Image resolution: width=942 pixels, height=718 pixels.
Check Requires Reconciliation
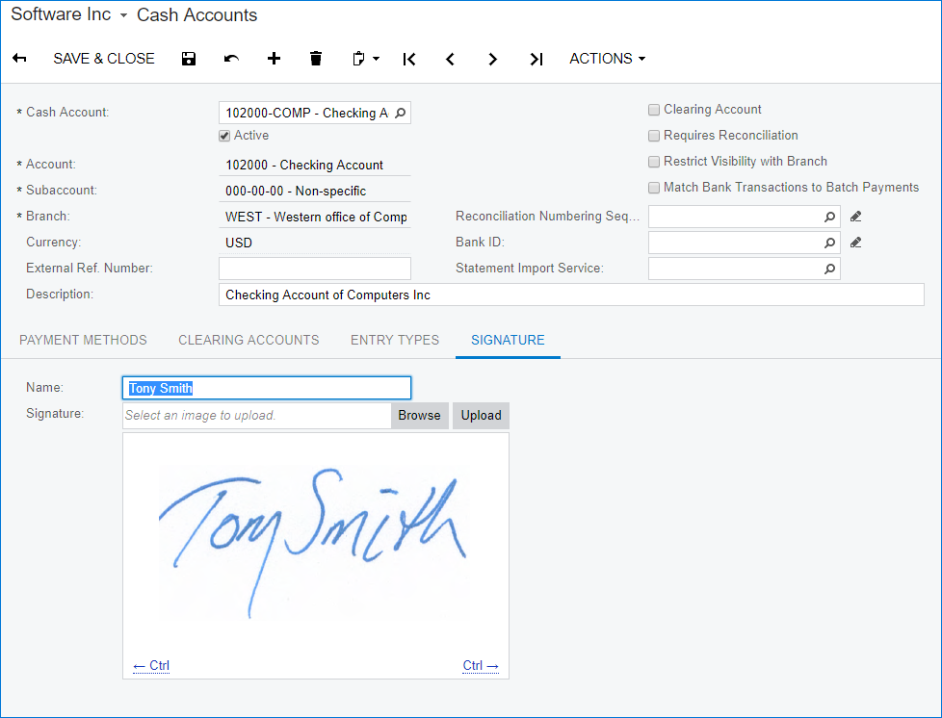point(654,136)
